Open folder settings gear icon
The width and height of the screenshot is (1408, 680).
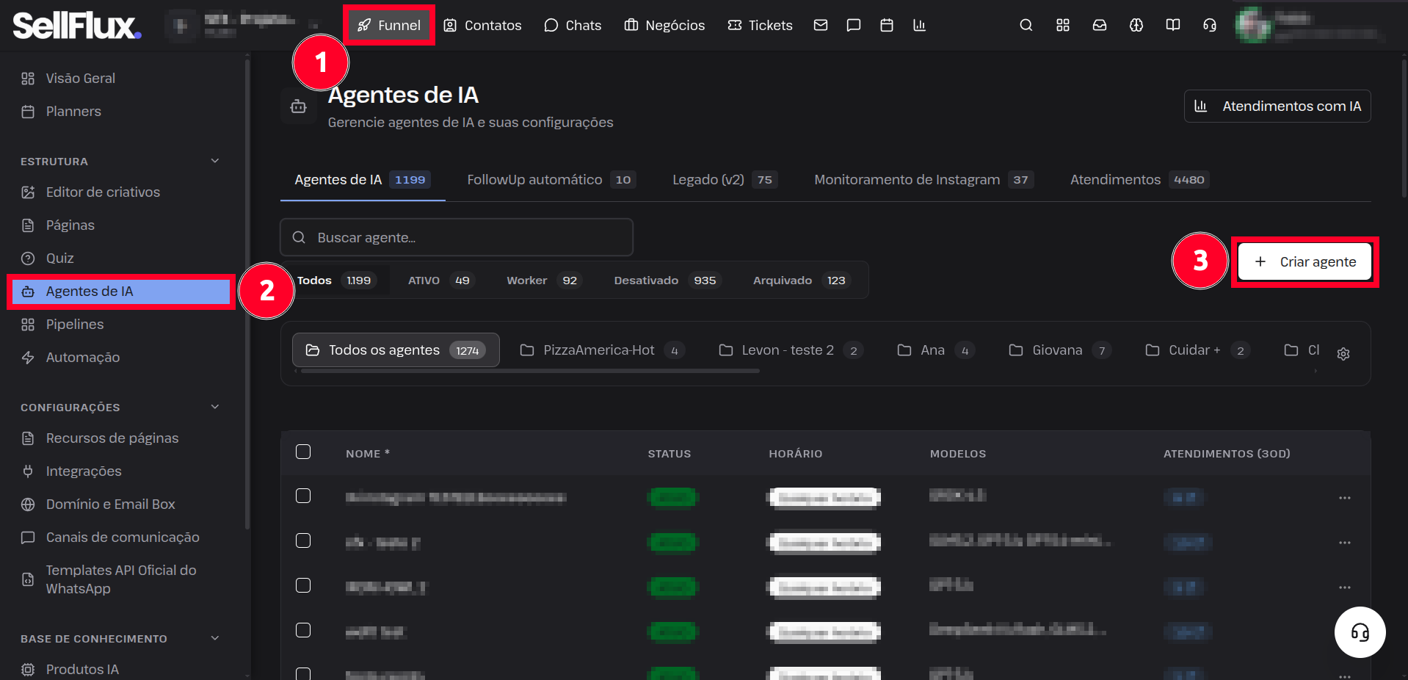pyautogui.click(x=1343, y=354)
